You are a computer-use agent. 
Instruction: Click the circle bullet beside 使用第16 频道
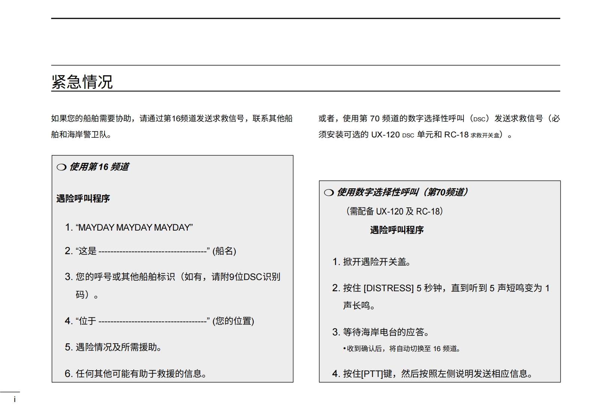pos(61,167)
